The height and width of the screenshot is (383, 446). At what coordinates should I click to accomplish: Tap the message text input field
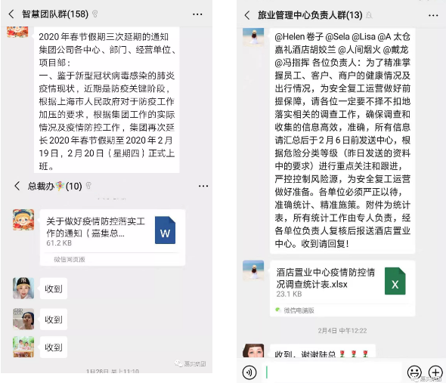332,372
